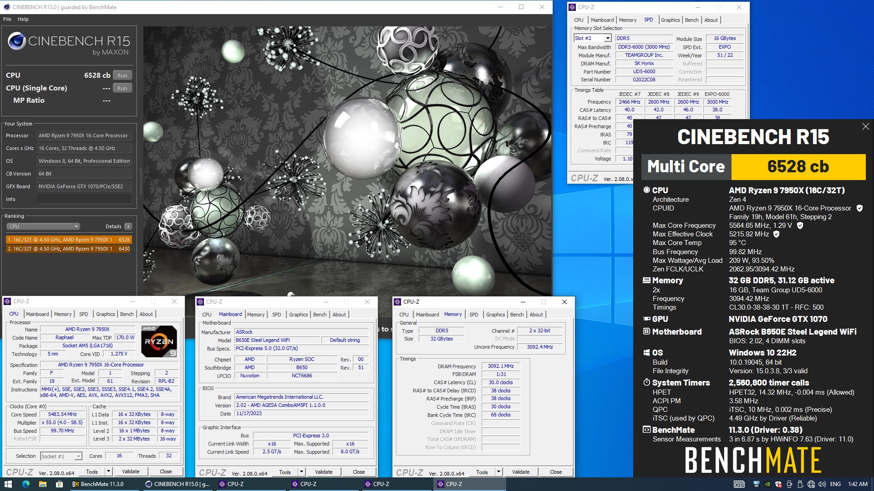Click the TEAMGROUP Inc. module manufacturer value
Viewport: 874px width, 491px height.
pyautogui.click(x=644, y=55)
